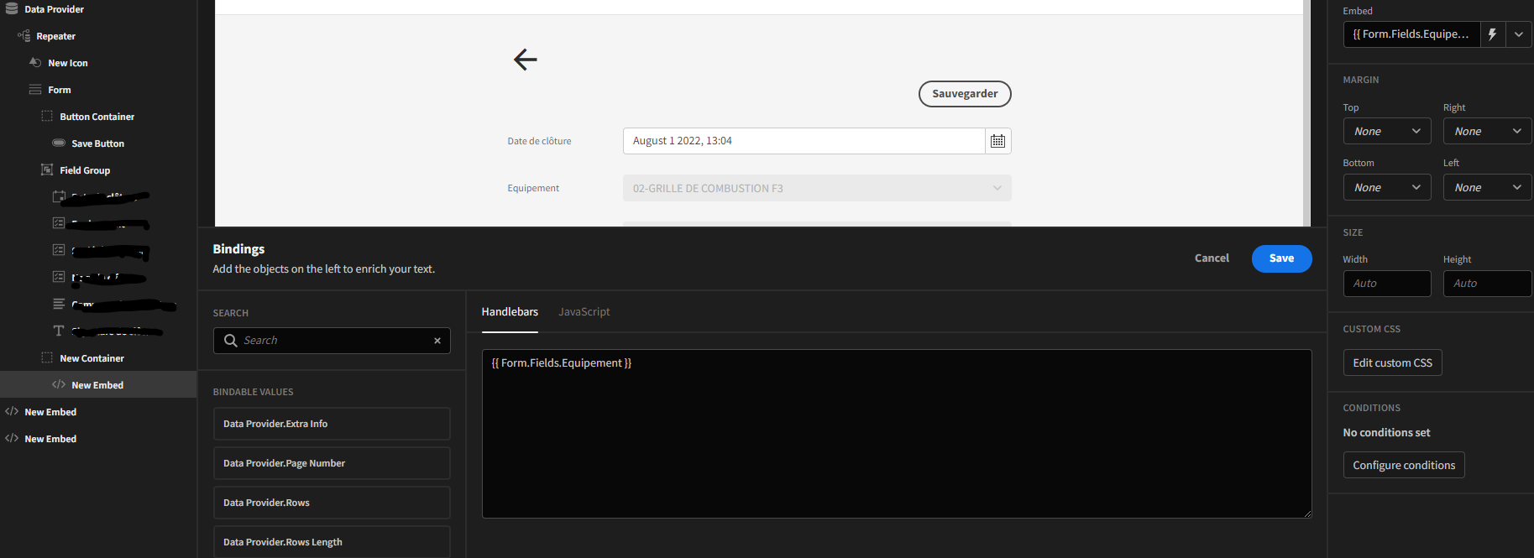
Task: Open Edit custom CSS
Action: [1392, 362]
